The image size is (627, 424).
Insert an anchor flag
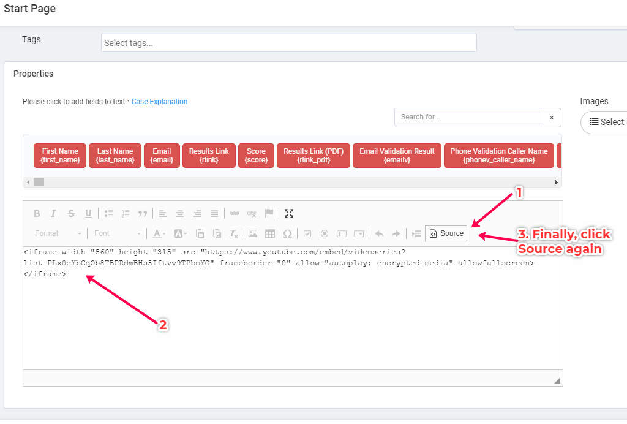tap(269, 213)
